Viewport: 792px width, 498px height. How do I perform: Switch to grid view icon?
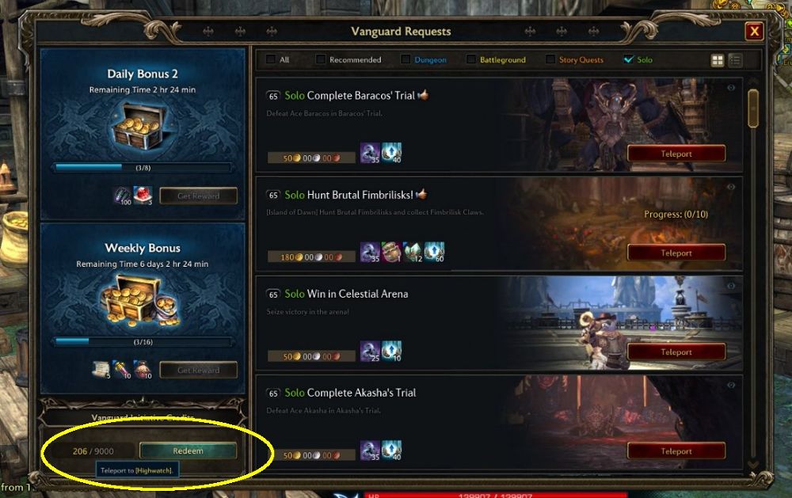click(x=718, y=61)
